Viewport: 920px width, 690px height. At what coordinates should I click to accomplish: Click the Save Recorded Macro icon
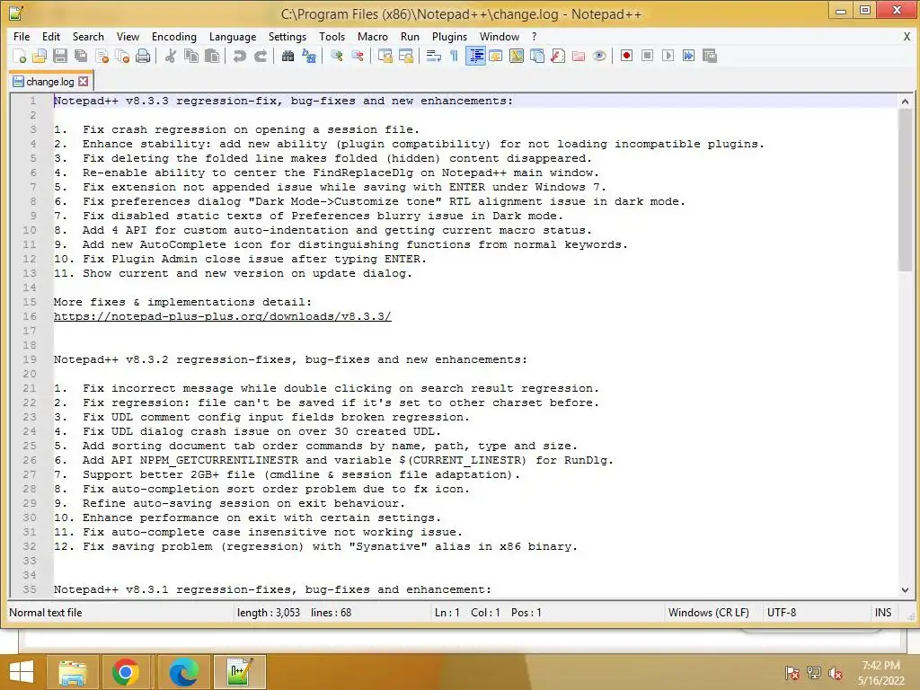(x=710, y=56)
